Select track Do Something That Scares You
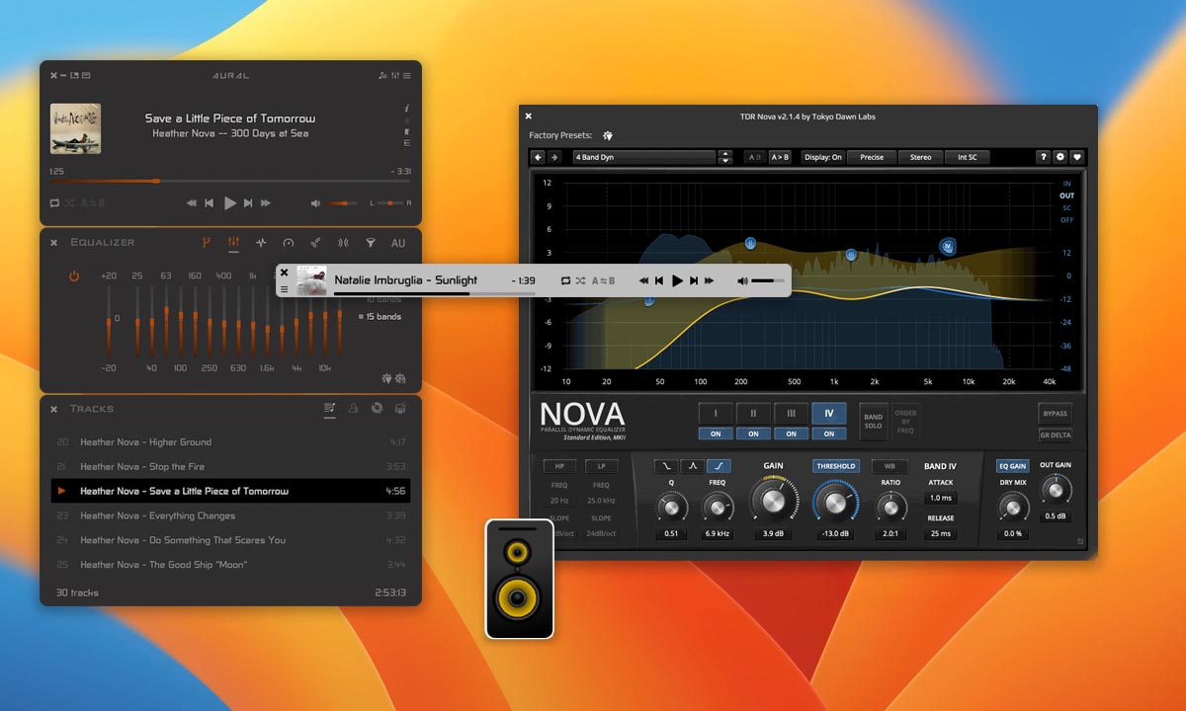The height and width of the screenshot is (711, 1186). click(x=230, y=540)
